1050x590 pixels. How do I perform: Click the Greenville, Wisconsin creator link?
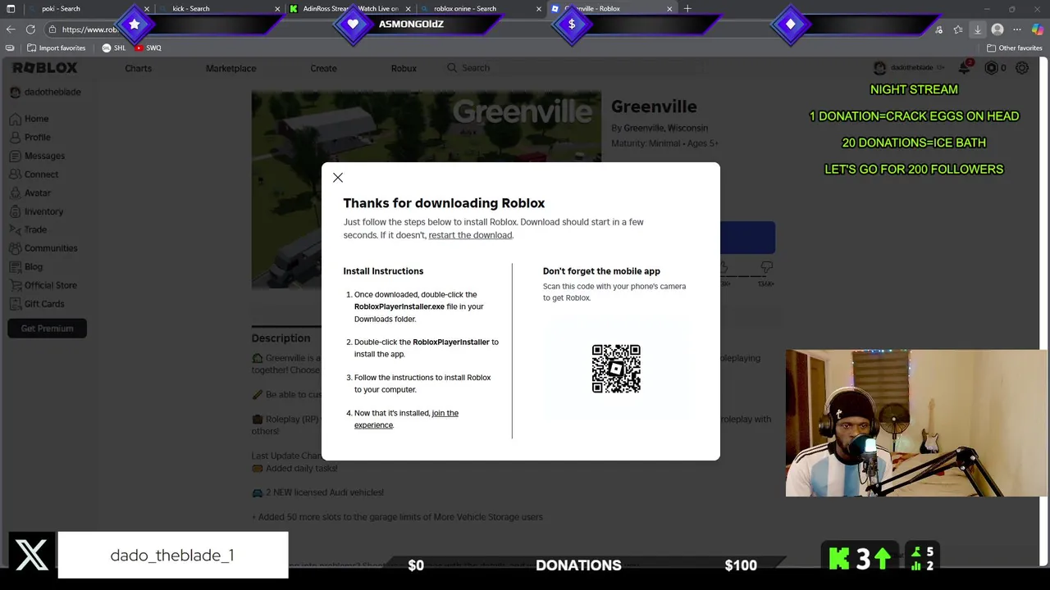[665, 128]
